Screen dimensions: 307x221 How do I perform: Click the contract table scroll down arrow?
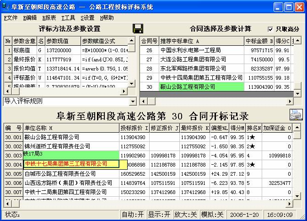pos(297,93)
